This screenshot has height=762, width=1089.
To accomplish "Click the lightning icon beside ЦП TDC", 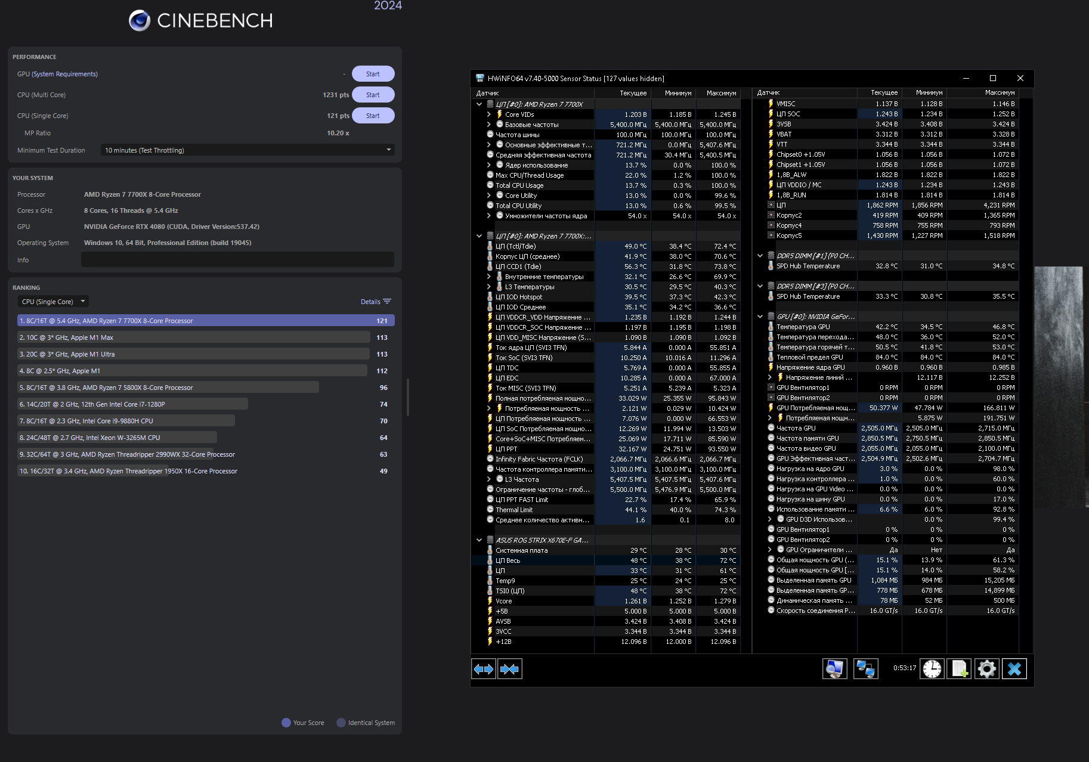I will 490,368.
